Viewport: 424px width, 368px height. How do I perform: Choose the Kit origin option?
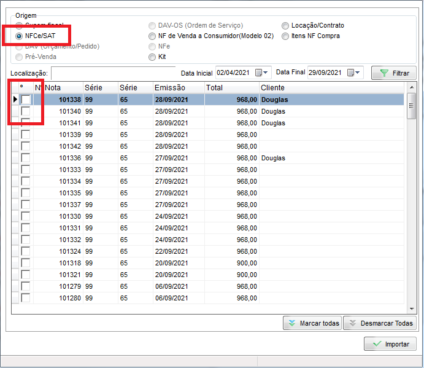tap(152, 57)
